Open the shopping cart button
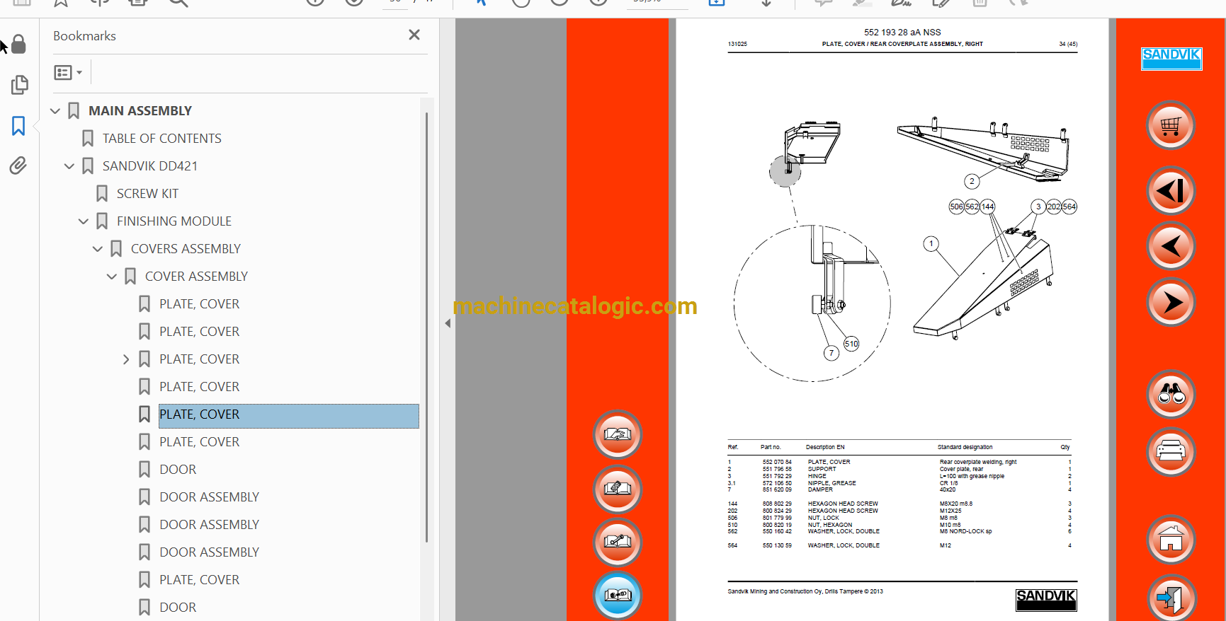The height and width of the screenshot is (621, 1226). [x=1171, y=126]
